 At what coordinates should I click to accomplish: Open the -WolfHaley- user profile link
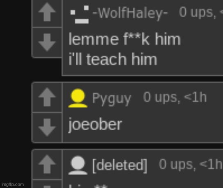click(x=130, y=13)
